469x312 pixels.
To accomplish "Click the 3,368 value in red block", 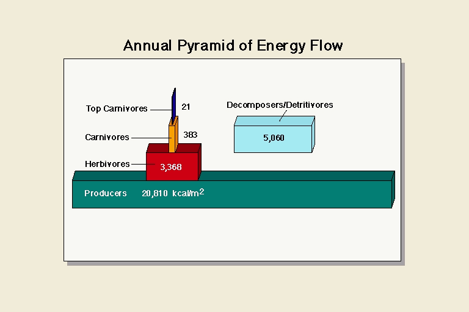I will click(171, 167).
